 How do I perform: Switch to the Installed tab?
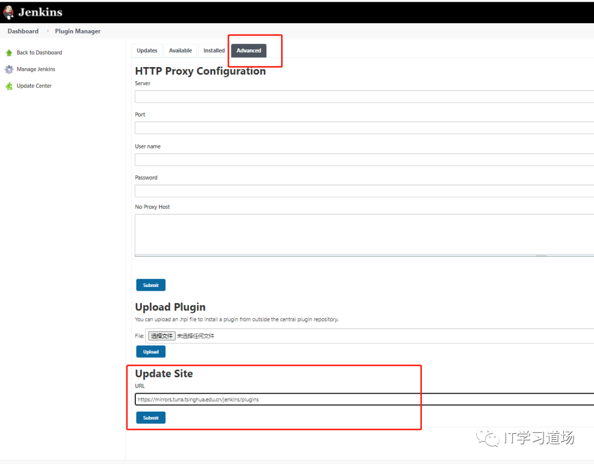(214, 51)
